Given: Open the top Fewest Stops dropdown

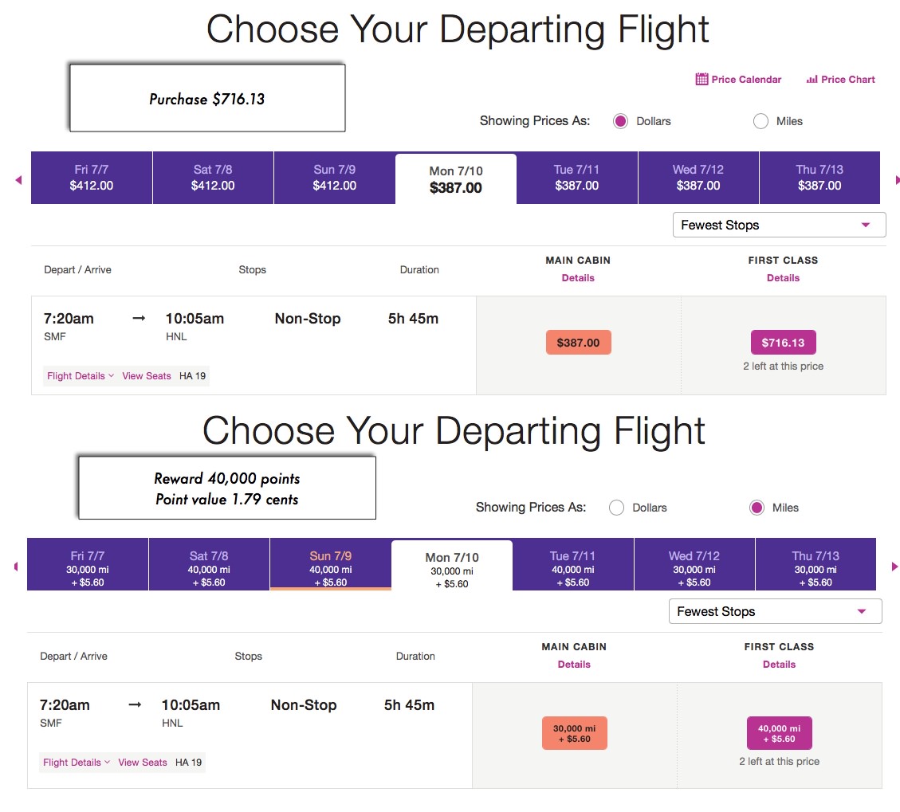Looking at the screenshot, I should coord(779,225).
